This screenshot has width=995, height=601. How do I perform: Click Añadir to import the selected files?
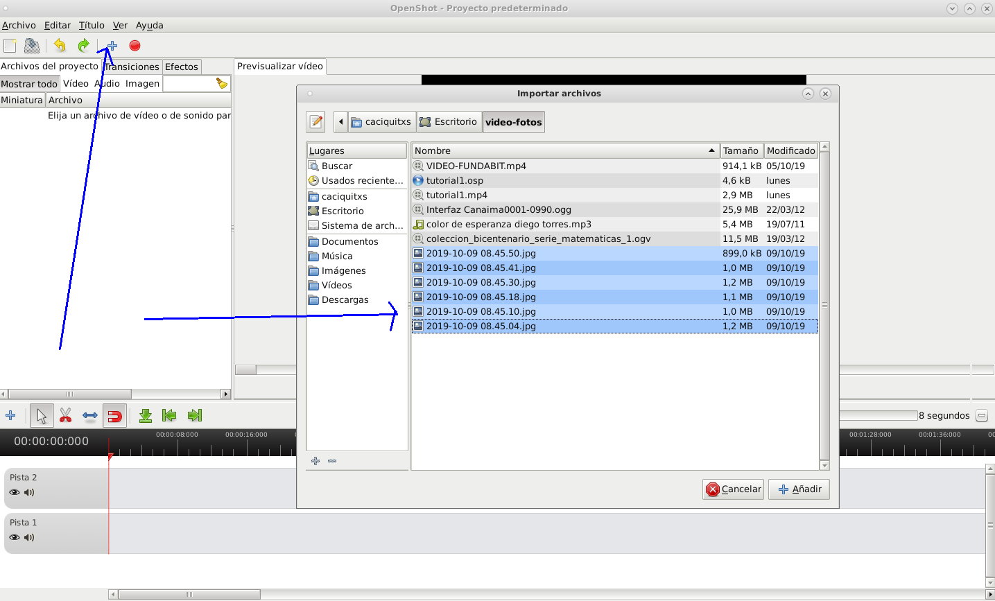coord(799,489)
